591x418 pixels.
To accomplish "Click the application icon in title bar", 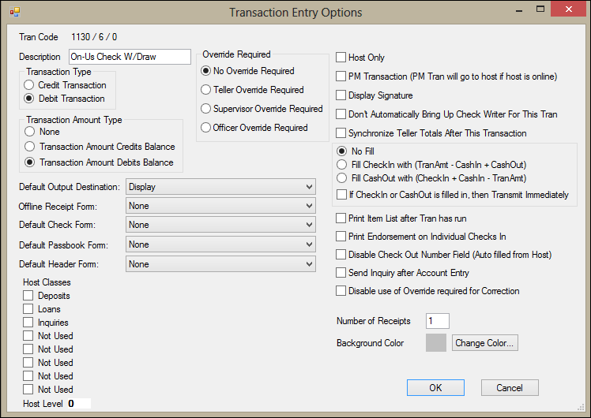I will tap(15, 12).
